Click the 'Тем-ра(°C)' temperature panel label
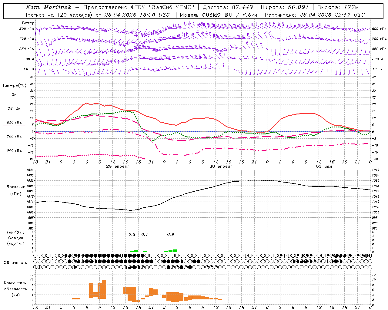The height and width of the screenshot is (310, 388). 14,85
